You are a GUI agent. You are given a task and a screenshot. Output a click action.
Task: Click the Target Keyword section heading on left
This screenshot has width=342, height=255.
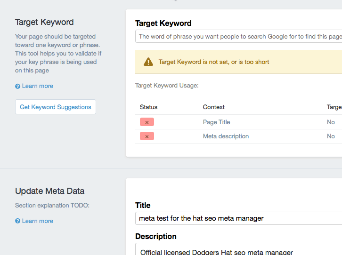click(x=44, y=22)
